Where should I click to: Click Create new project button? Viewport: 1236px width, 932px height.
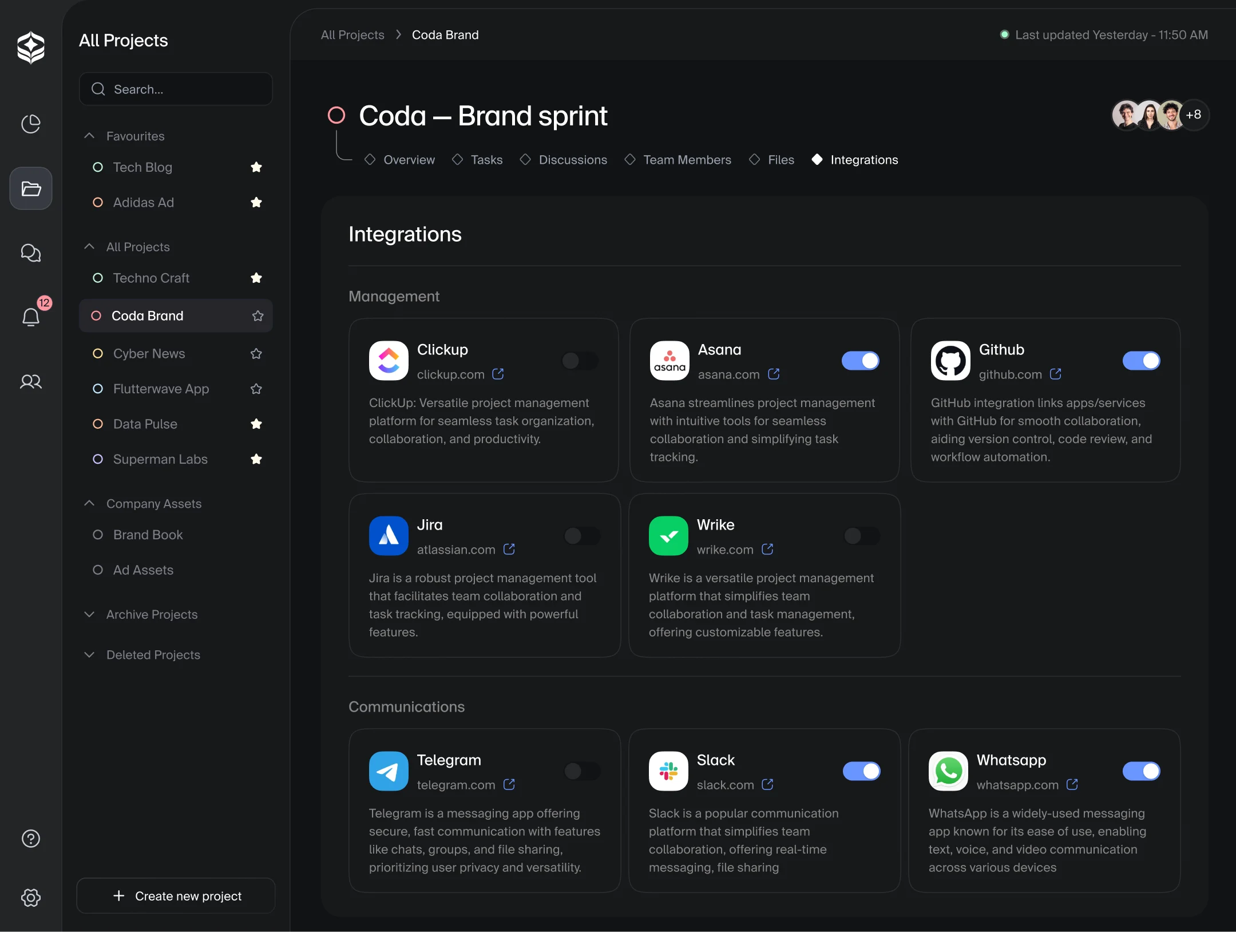click(x=176, y=896)
